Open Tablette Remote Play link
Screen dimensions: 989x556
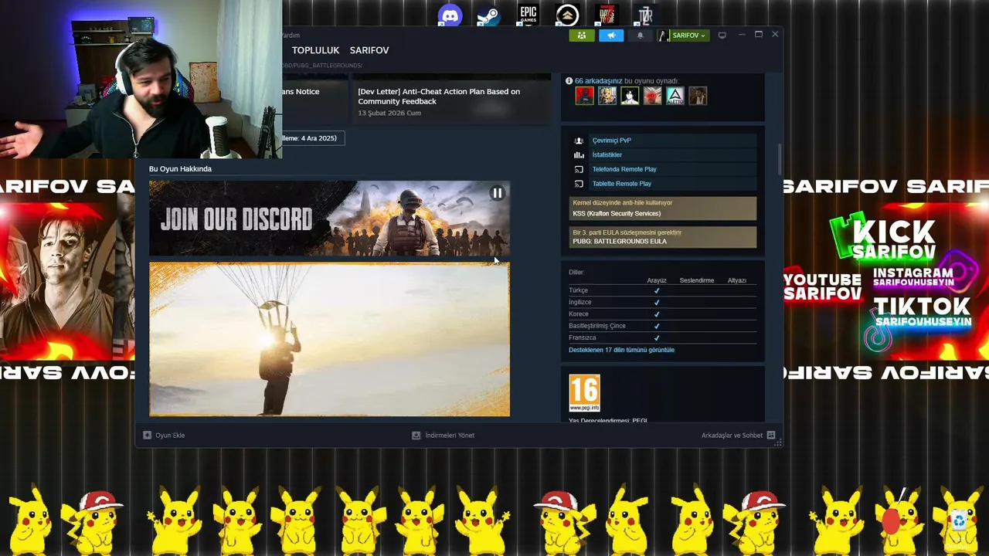click(622, 184)
